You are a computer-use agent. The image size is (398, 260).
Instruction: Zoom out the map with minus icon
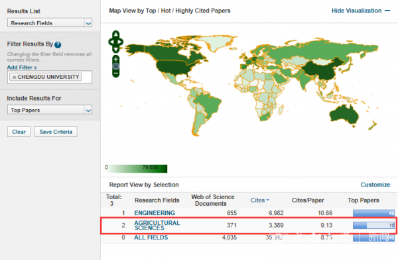point(115,73)
